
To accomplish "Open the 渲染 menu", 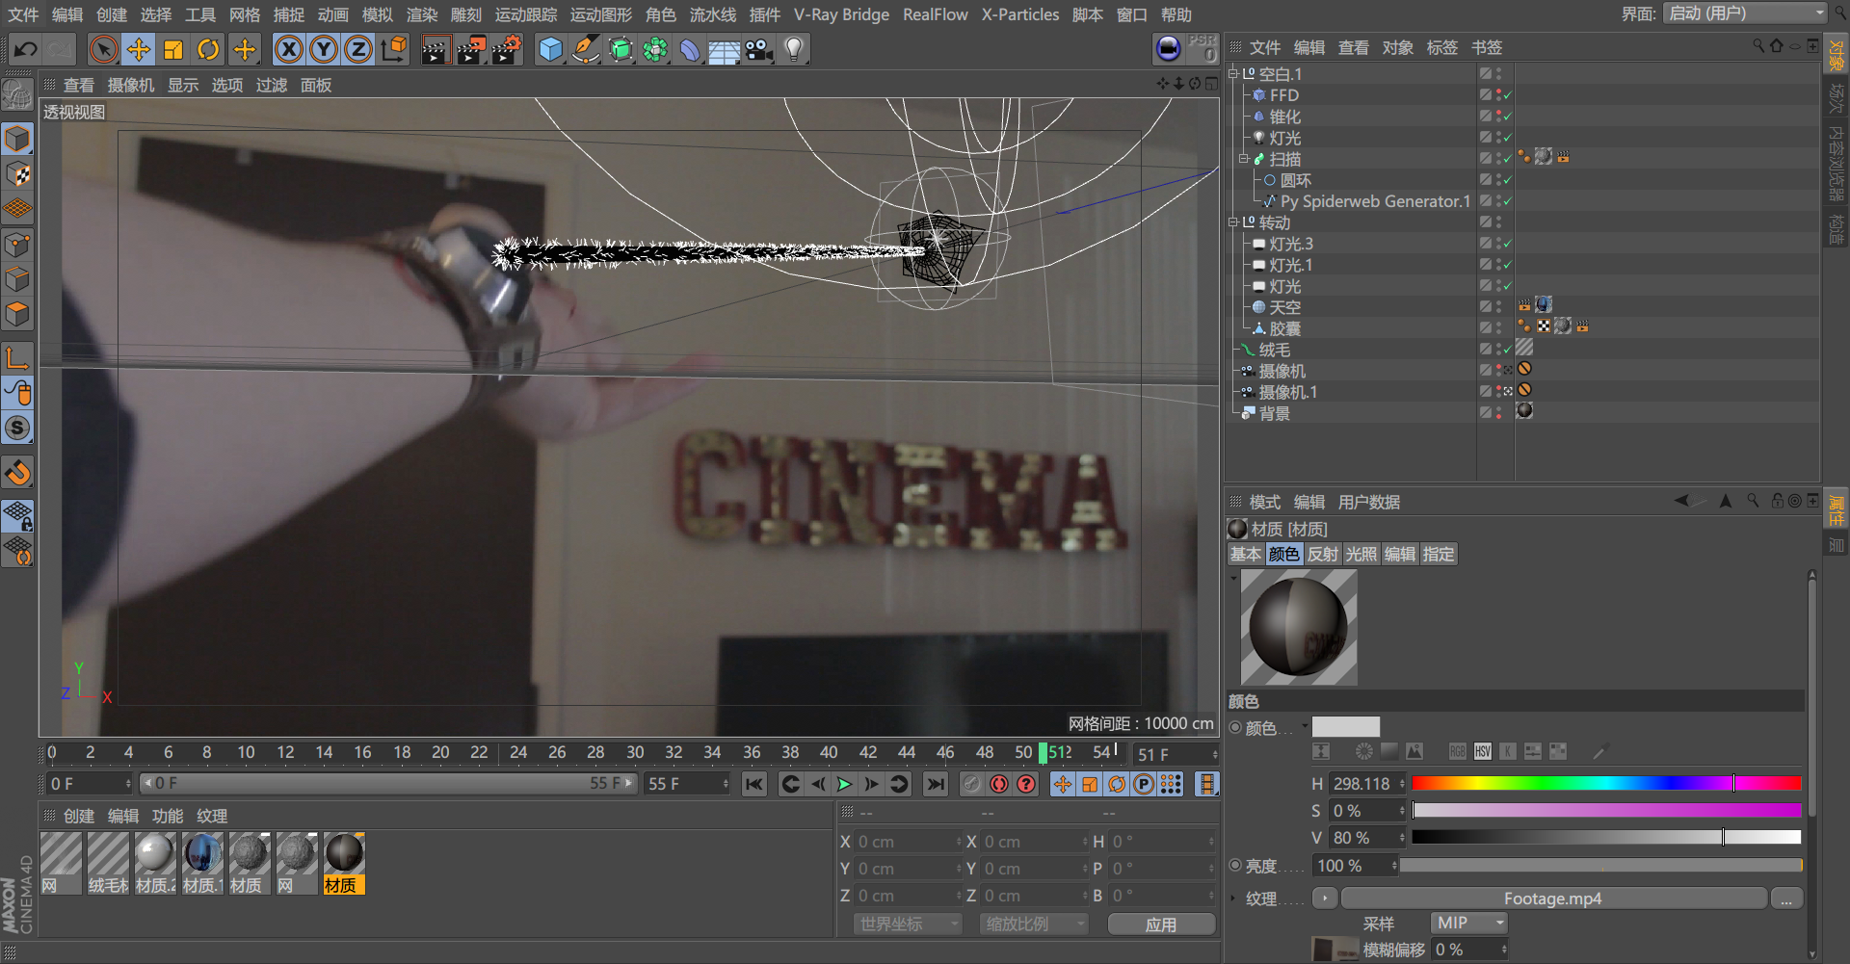I will pyautogui.click(x=422, y=14).
